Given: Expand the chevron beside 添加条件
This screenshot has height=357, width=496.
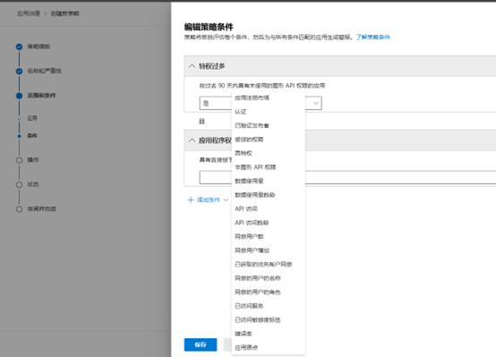Looking at the screenshot, I should [226, 200].
